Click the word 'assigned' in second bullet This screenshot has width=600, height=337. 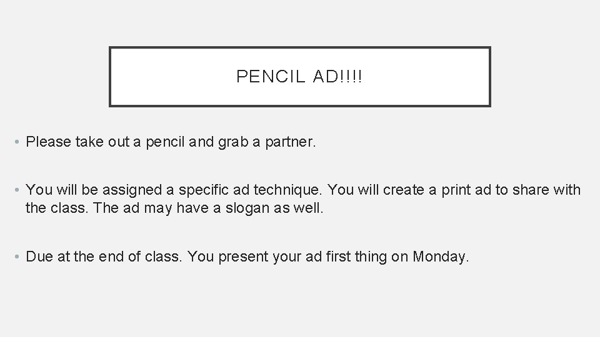[132, 190]
